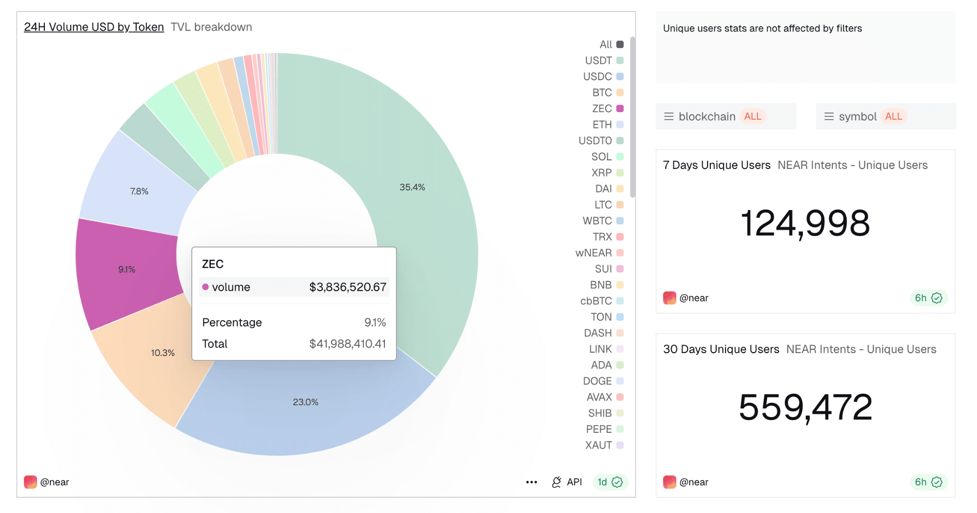The width and height of the screenshot is (977, 513).
Task: Toggle DOGE series in the legend
Action: (x=603, y=381)
